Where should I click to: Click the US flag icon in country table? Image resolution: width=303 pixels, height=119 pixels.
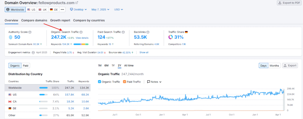coord(10,95)
